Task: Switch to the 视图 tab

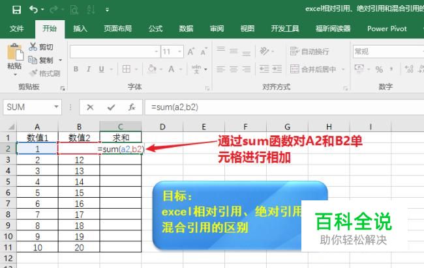Action: 247,29
